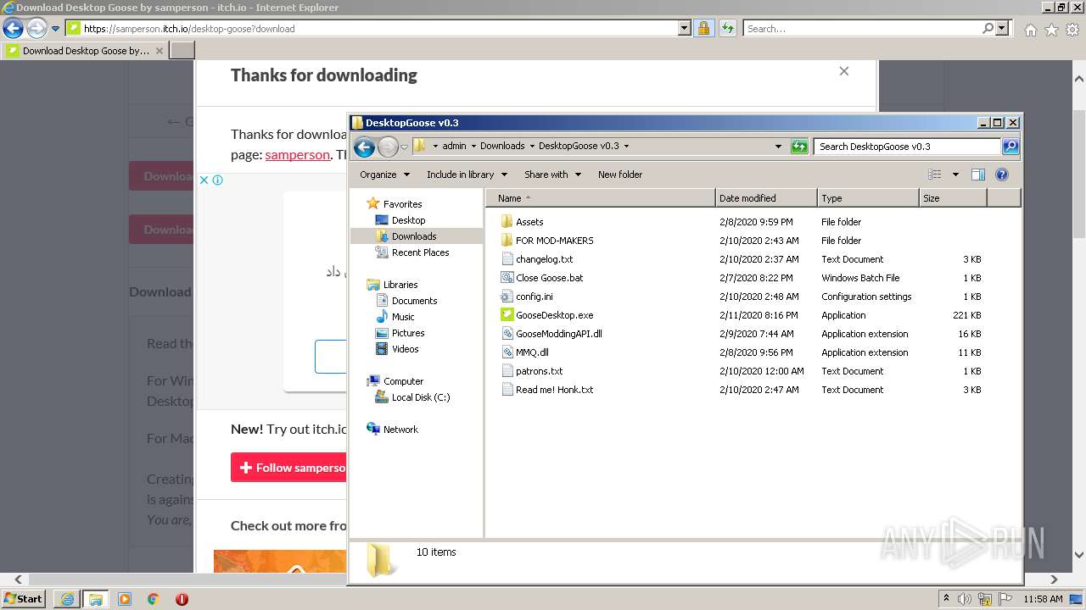The height and width of the screenshot is (610, 1086).
Task: Click the Explorer forward arrow button
Action: 388,147
